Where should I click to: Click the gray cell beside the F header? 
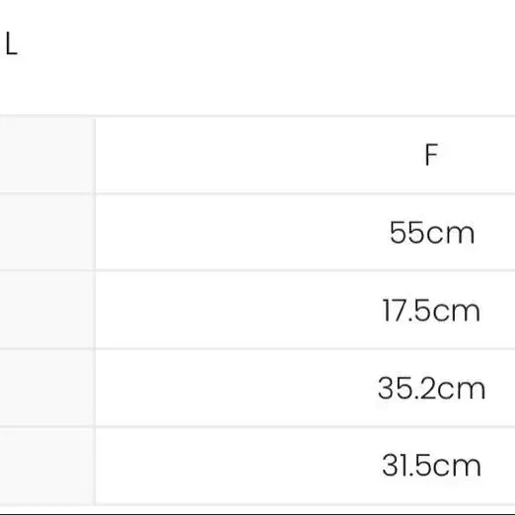[47, 155]
